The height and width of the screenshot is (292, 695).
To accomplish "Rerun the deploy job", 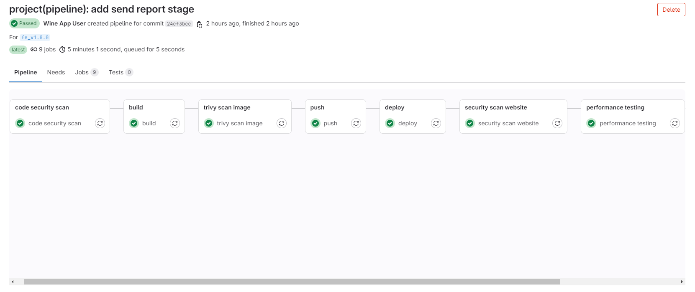I will (x=436, y=123).
